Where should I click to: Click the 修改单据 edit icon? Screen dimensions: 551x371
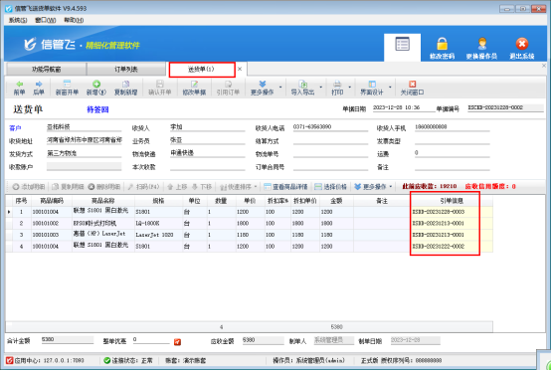(x=194, y=84)
